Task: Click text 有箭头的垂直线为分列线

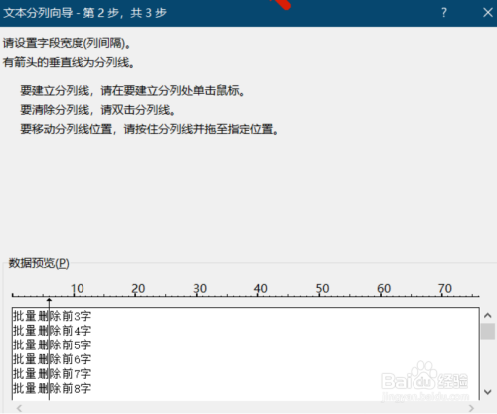Action: point(69,62)
